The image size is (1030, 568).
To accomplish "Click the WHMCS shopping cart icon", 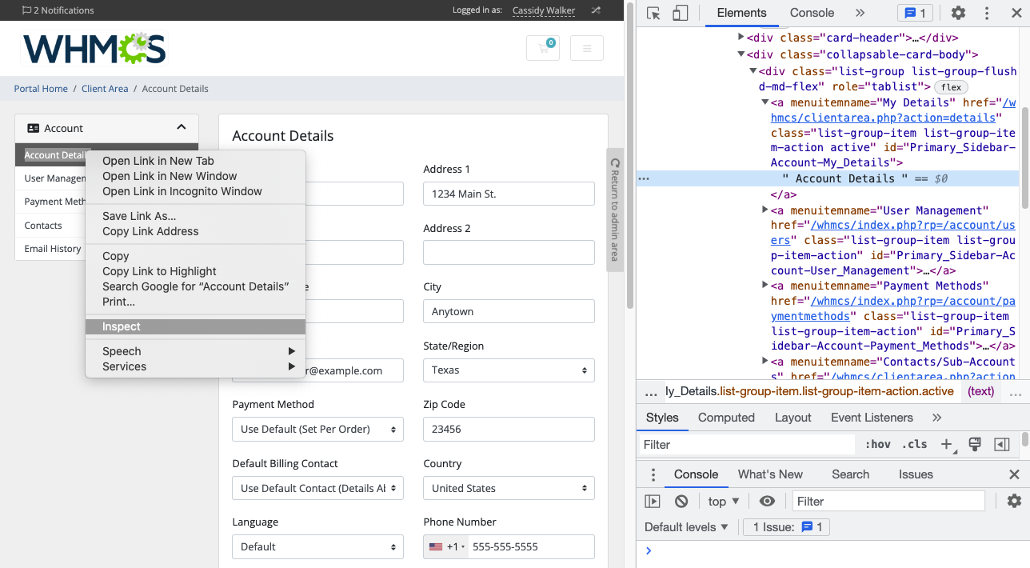I will [542, 48].
